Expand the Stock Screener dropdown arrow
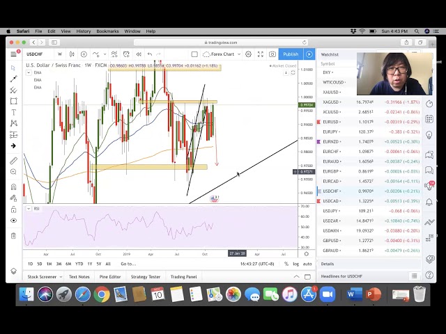446x334 pixels. [60, 276]
